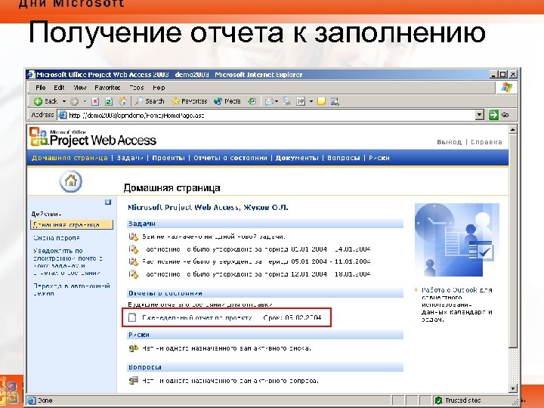544x408 pixels.
Task: Open Forward button history dropdown arrow
Action: pyautogui.click(x=85, y=101)
